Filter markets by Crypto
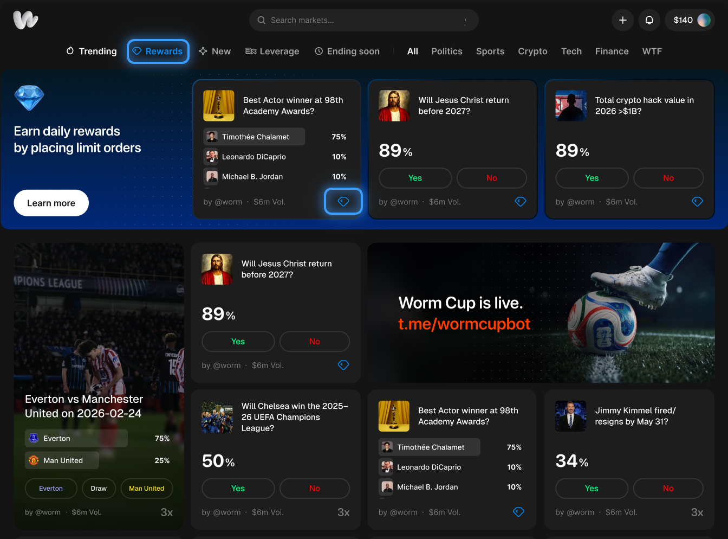 [532, 51]
